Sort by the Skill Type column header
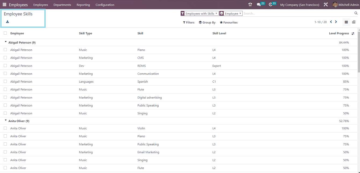 click(x=85, y=33)
